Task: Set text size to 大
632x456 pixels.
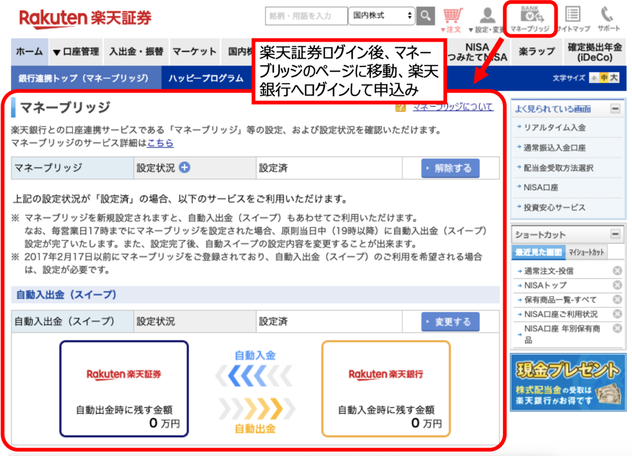Action: tap(614, 78)
